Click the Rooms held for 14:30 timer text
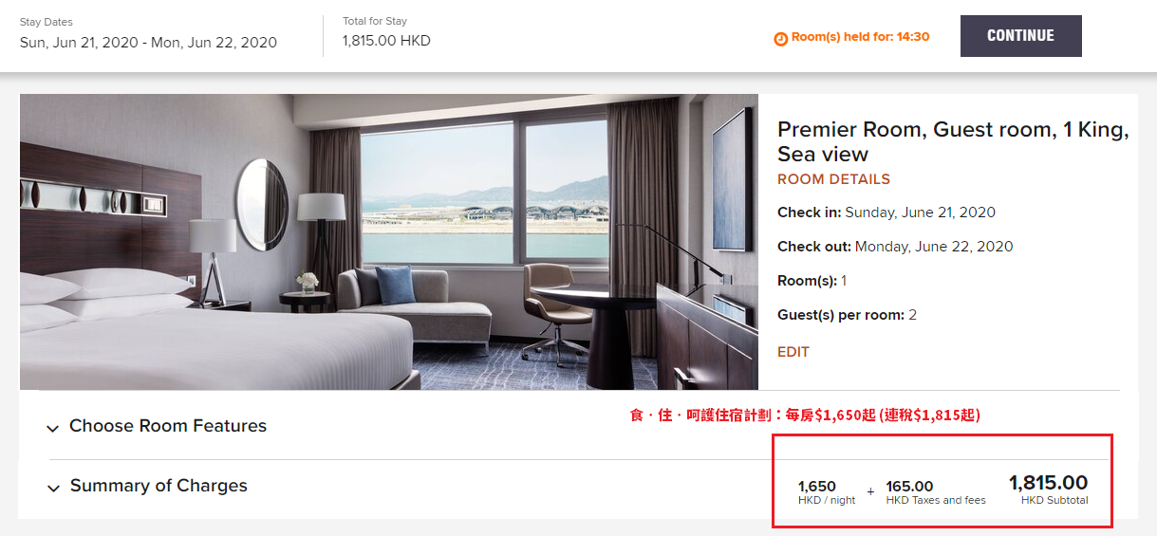Image resolution: width=1157 pixels, height=536 pixels. coord(860,37)
